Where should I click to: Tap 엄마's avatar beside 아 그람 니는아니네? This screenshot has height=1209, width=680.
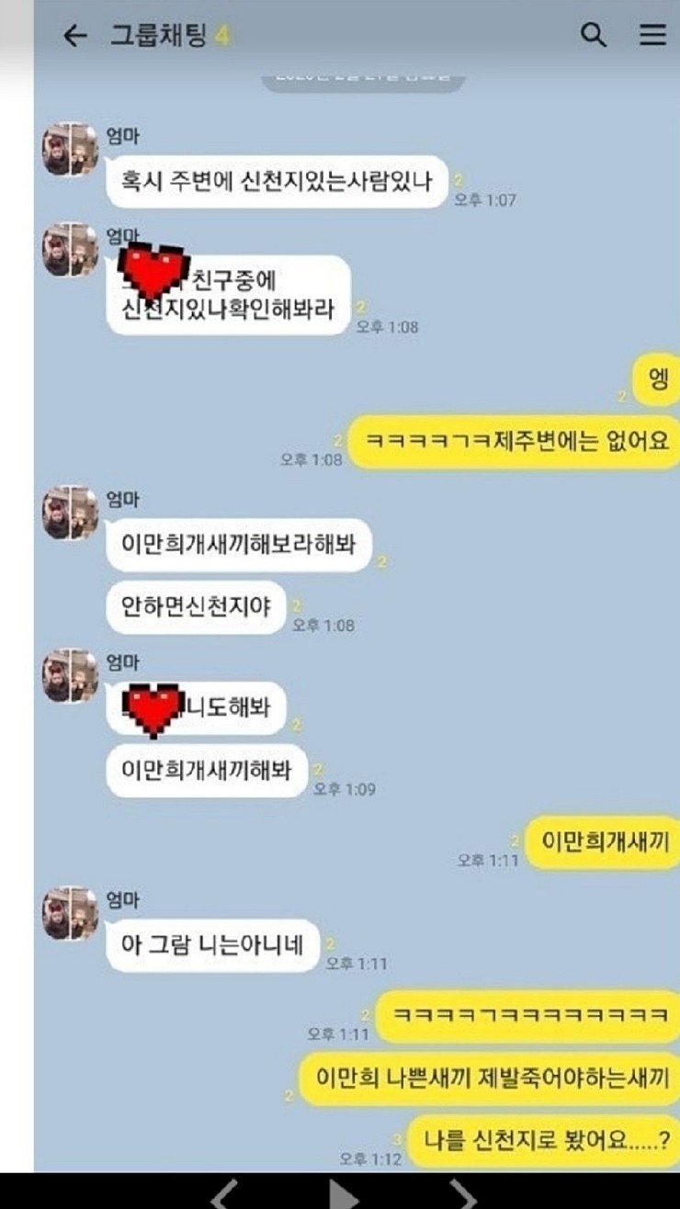pyautogui.click(x=70, y=912)
